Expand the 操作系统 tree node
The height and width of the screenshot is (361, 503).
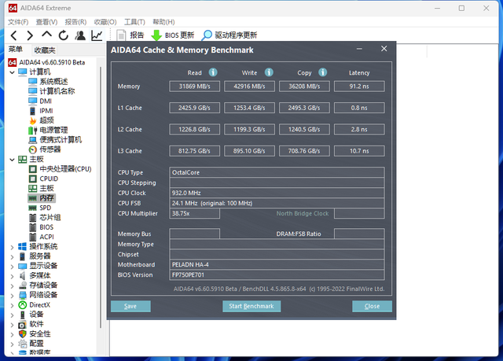(12, 247)
